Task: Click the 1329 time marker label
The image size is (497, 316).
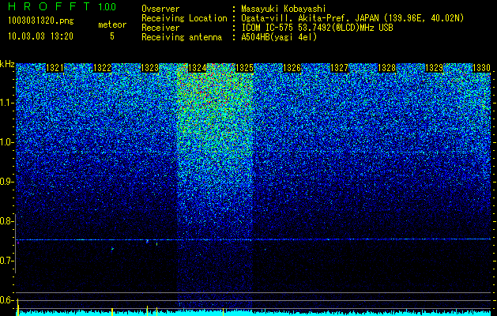Action: point(434,68)
